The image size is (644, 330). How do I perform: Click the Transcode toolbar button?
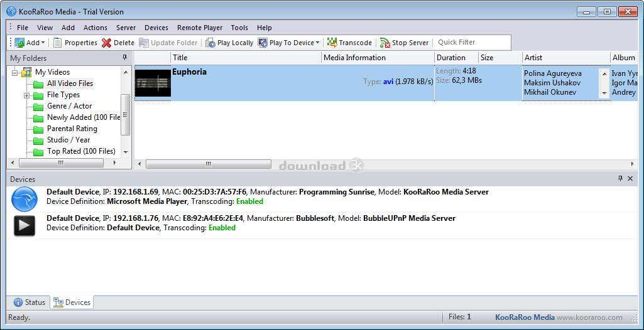point(349,43)
